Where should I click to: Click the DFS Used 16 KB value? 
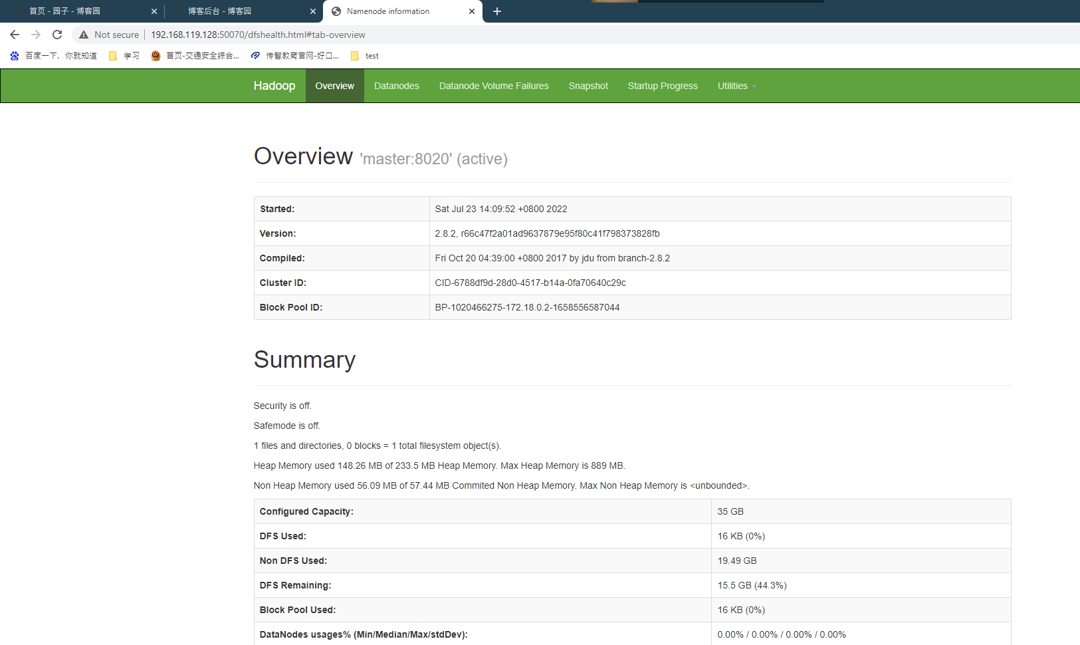[741, 536]
